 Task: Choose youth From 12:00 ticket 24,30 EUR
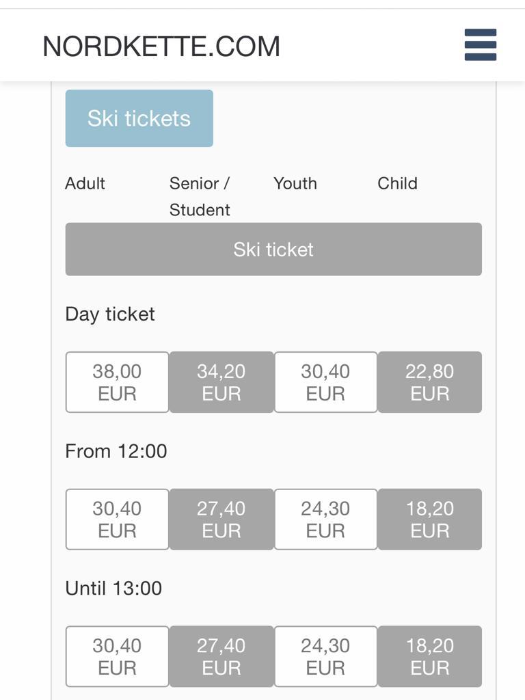pos(325,520)
